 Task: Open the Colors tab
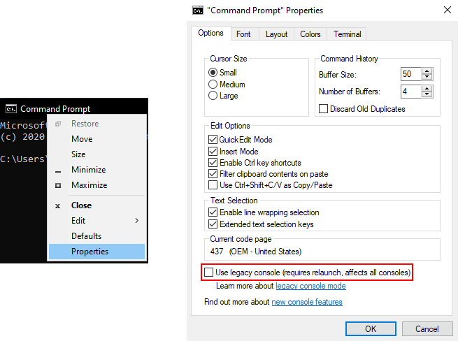point(310,34)
